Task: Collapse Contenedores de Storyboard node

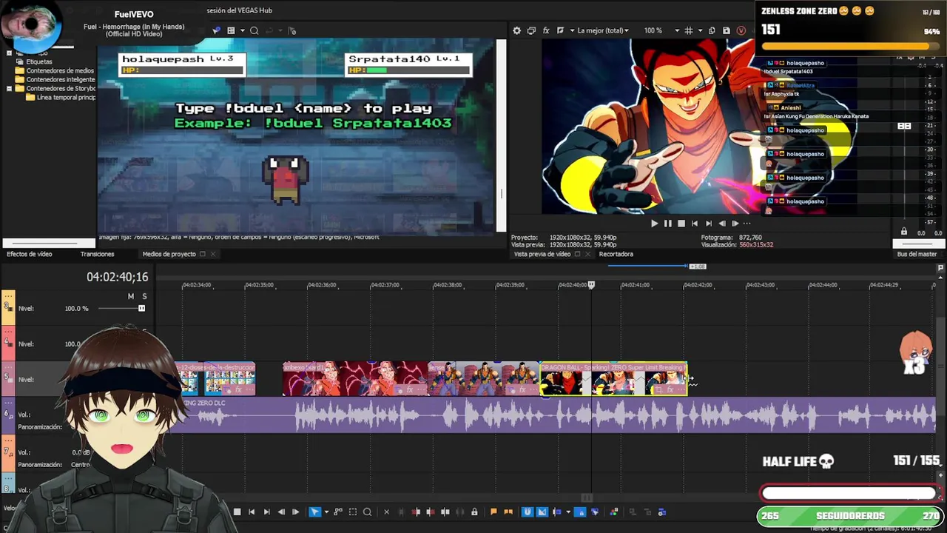Action: 9,88
